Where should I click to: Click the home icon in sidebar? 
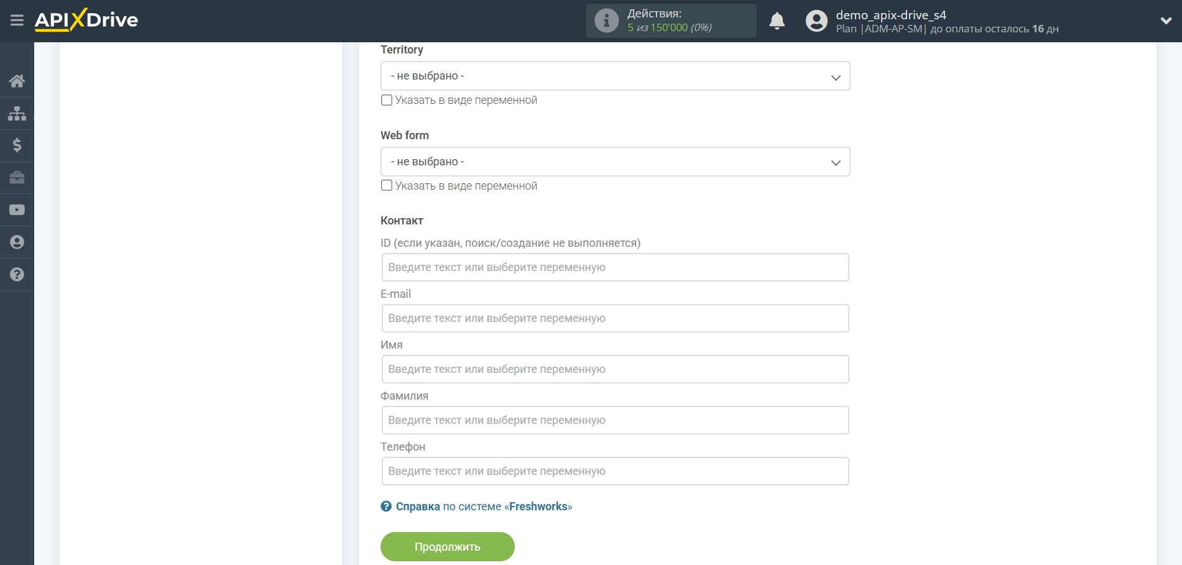tap(17, 81)
